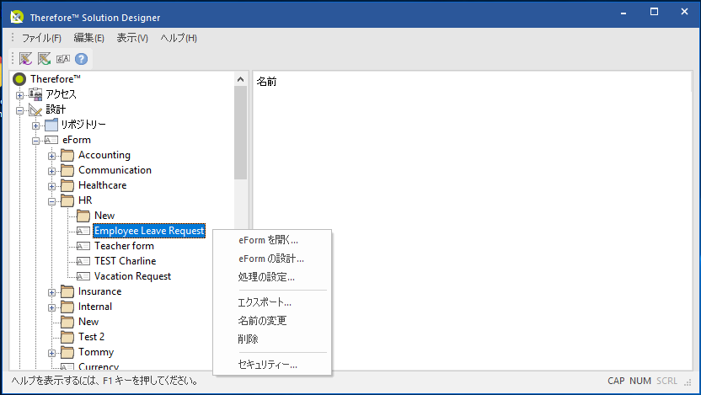Image resolution: width=701 pixels, height=395 pixels.
Task: Minimize the Solution Designer window
Action: coord(623,12)
